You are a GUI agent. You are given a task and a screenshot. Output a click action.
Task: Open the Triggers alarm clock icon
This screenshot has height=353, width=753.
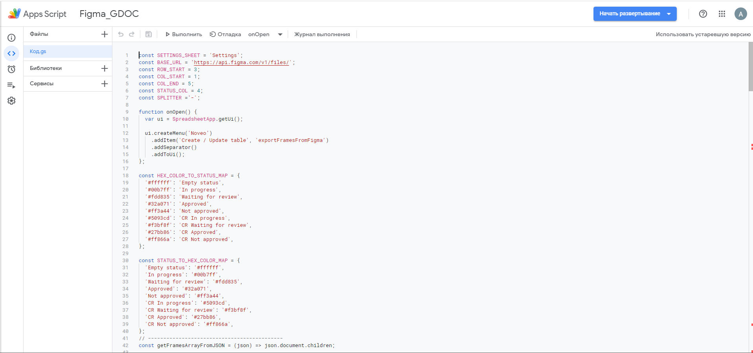(x=11, y=69)
